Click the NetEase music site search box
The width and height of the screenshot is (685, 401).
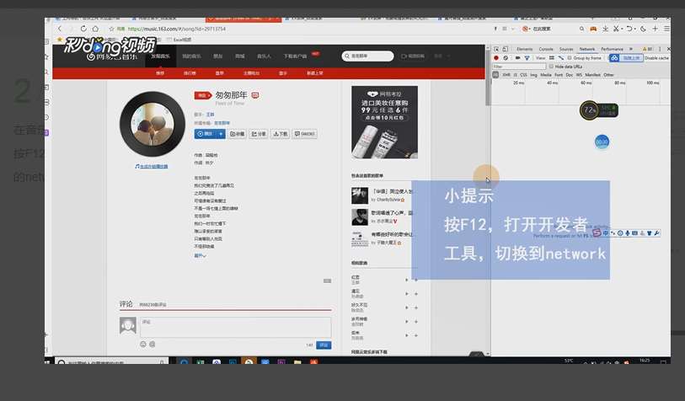tap(368, 56)
